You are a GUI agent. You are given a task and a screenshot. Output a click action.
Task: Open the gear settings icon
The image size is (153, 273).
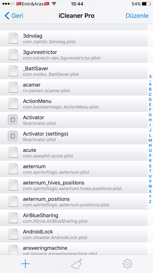(x=127, y=264)
